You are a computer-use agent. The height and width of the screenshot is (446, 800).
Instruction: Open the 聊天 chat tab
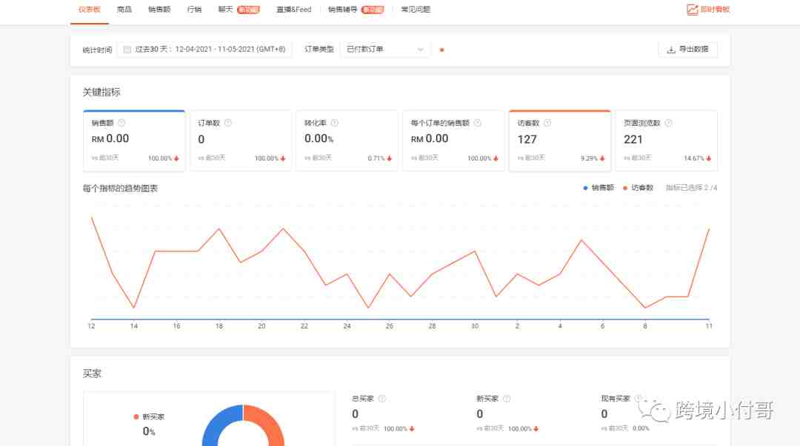tap(225, 9)
